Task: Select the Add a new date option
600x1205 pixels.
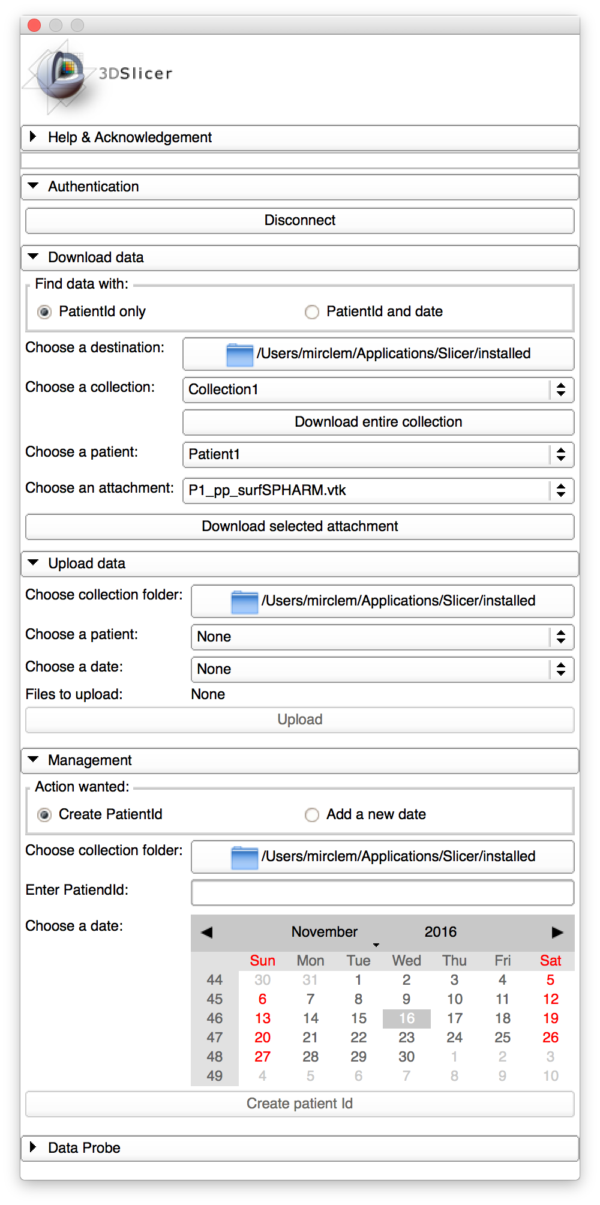Action: click(312, 815)
